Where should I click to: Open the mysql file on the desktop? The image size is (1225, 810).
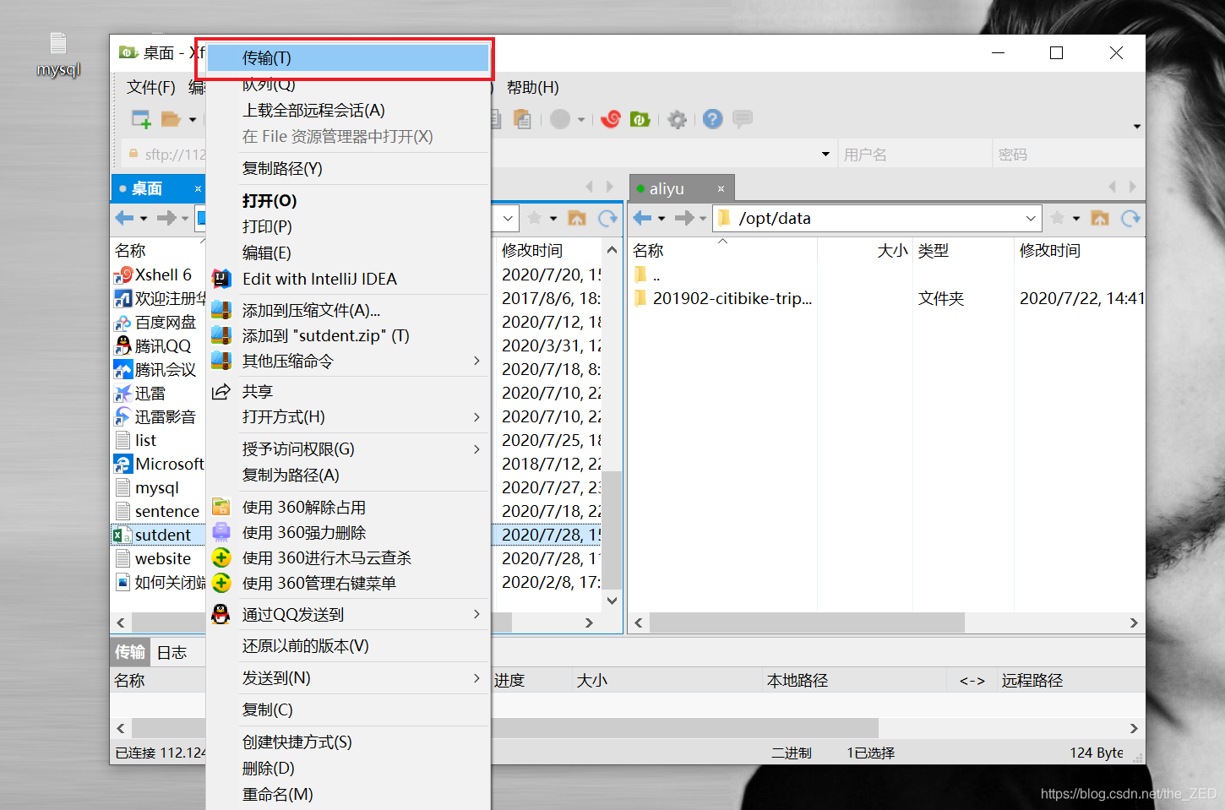coord(58,55)
